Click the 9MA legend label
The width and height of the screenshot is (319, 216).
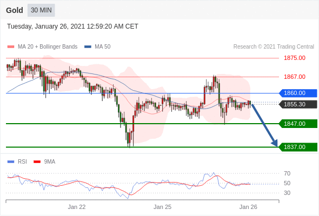coord(50,162)
